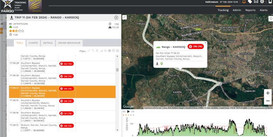Open the Driver Behaviour tab
Screen dimensions: 273x137
69,43
